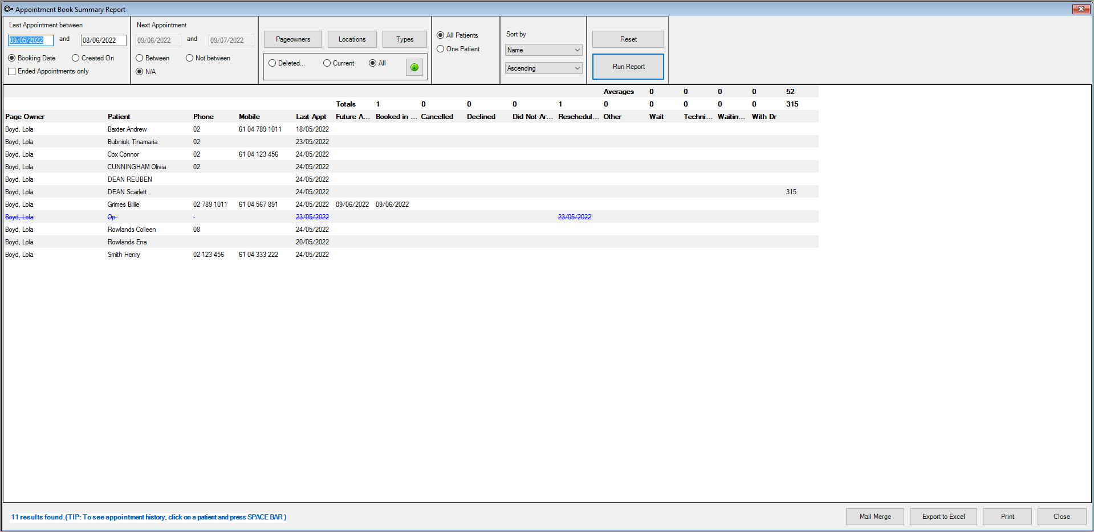Click the Phone column header

point(204,117)
